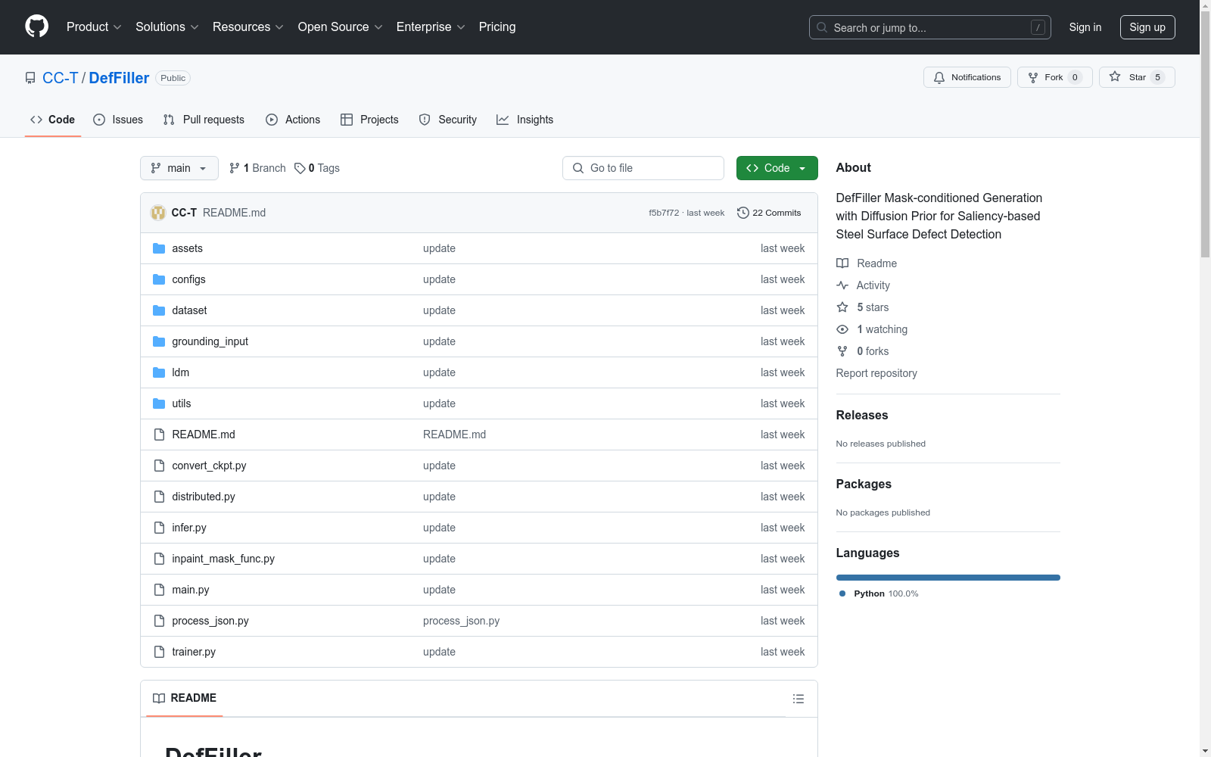Click the tag icon beside 0 Tags
The height and width of the screenshot is (757, 1211).
point(300,168)
